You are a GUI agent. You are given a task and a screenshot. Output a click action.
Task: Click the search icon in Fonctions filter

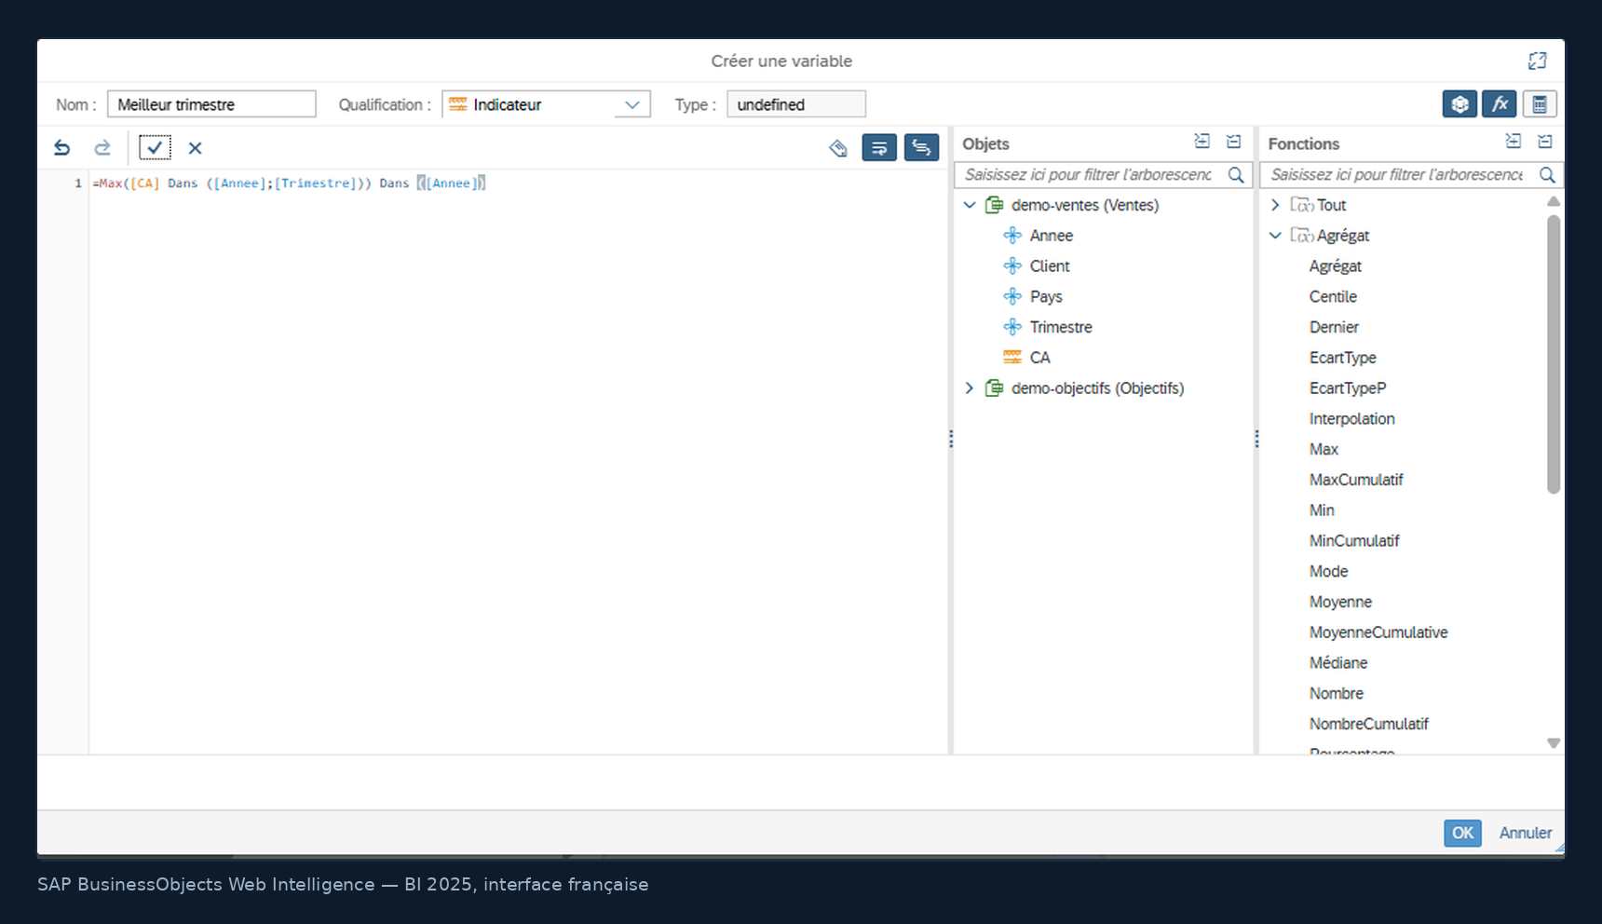(1547, 174)
